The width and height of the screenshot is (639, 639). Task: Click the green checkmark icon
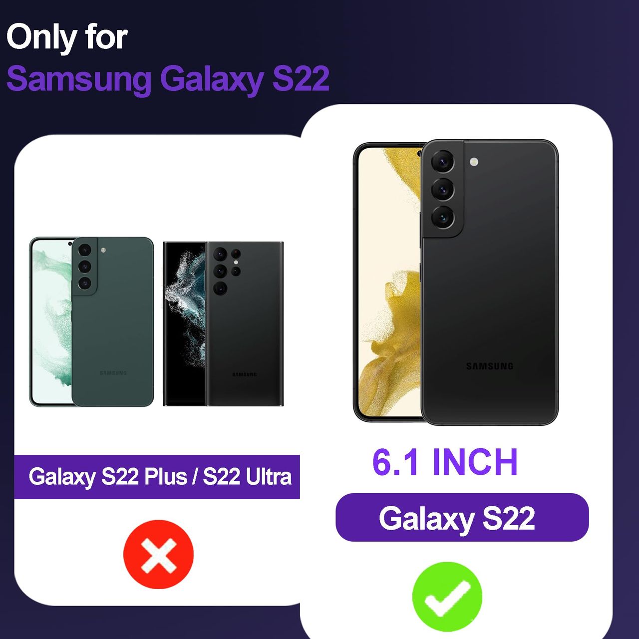point(447,597)
